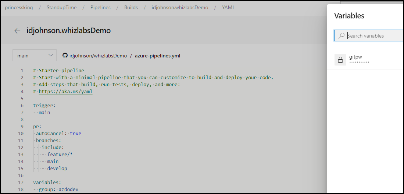Navigate to Builds breadcrumb
Screen dimensions: 404x194
pos(131,7)
